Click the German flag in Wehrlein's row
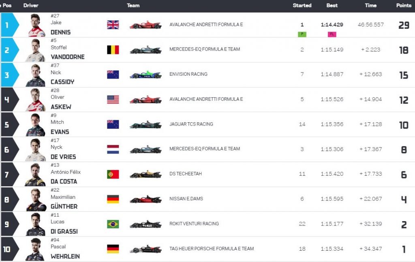 113,249
